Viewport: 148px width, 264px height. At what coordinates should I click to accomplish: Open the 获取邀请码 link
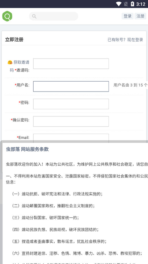click(x=19, y=66)
